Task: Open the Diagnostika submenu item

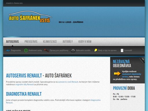Action: tap(16, 50)
